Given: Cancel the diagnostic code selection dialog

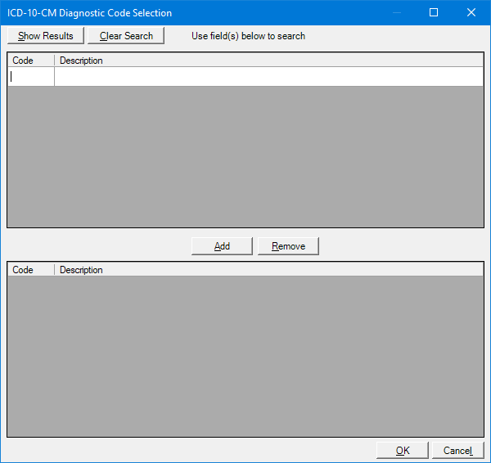Looking at the screenshot, I should click(x=457, y=451).
